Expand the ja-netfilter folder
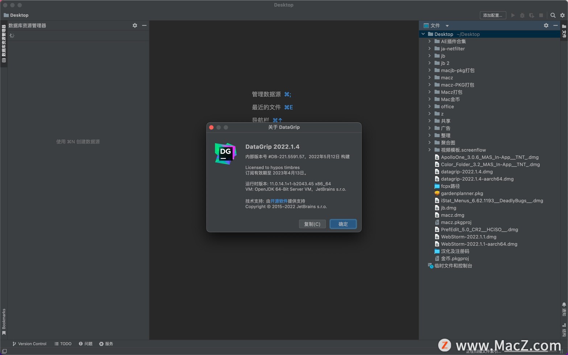 pyautogui.click(x=430, y=48)
